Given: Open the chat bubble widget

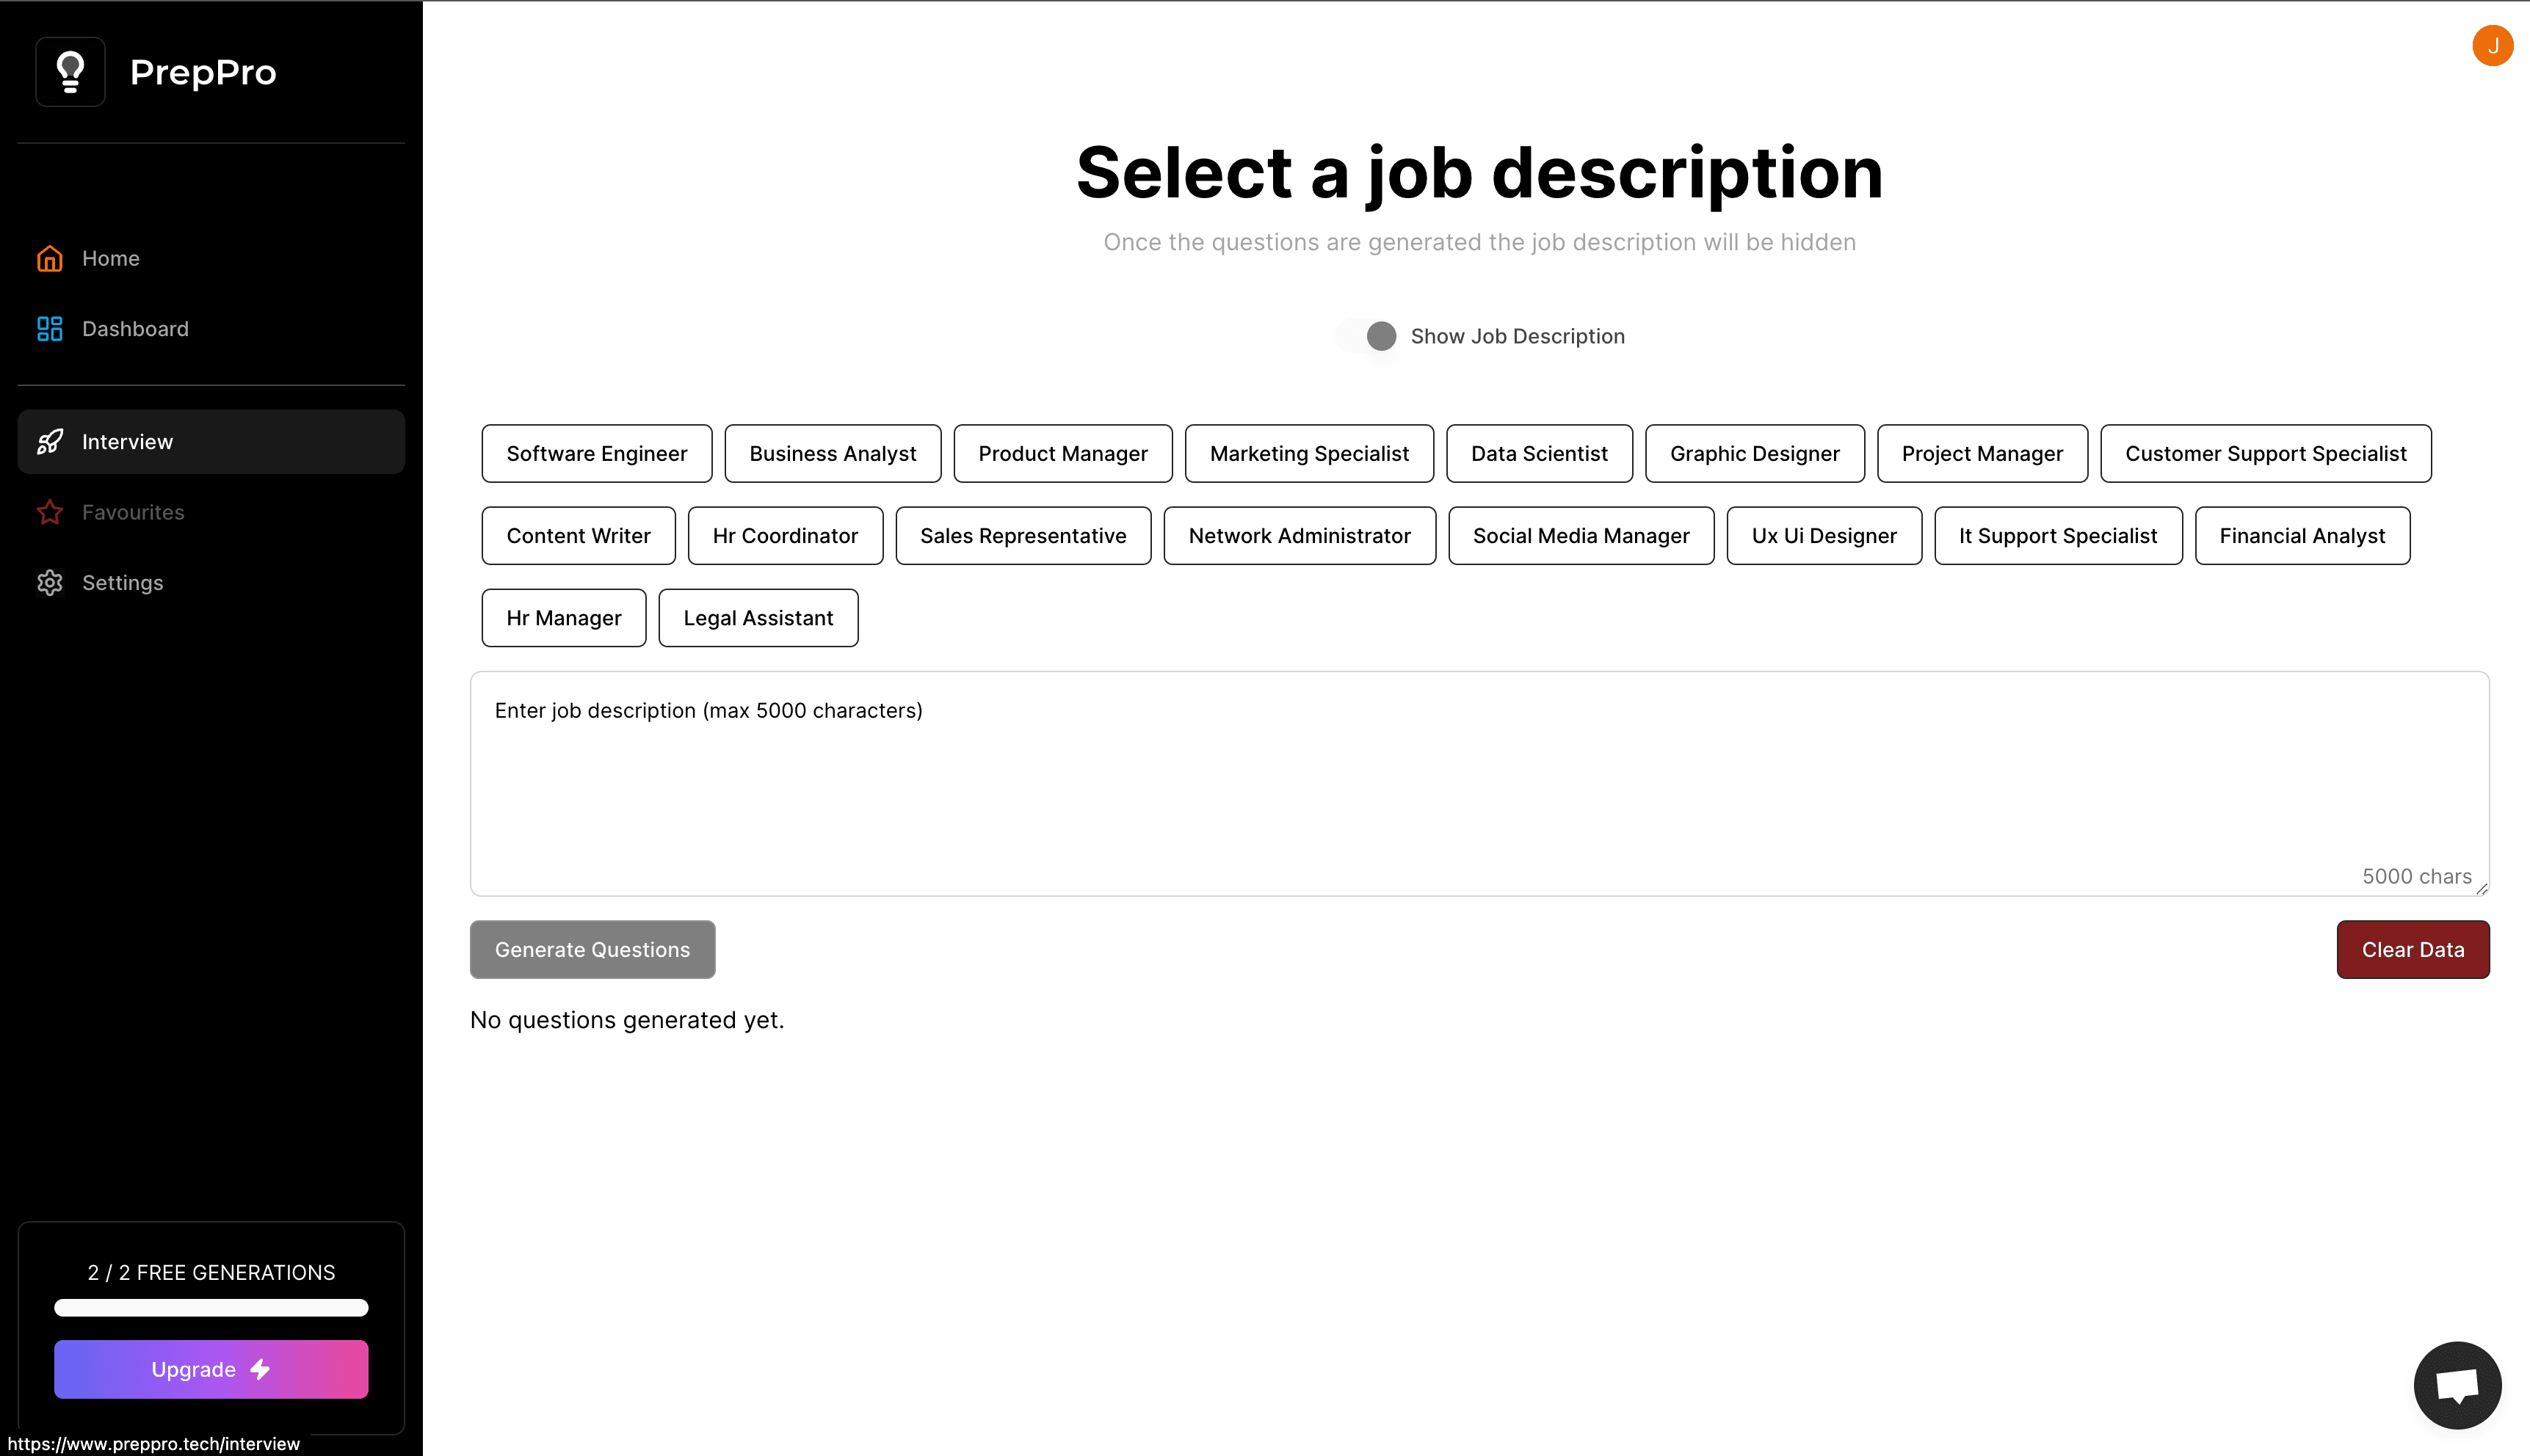Looking at the screenshot, I should pyautogui.click(x=2457, y=1385).
